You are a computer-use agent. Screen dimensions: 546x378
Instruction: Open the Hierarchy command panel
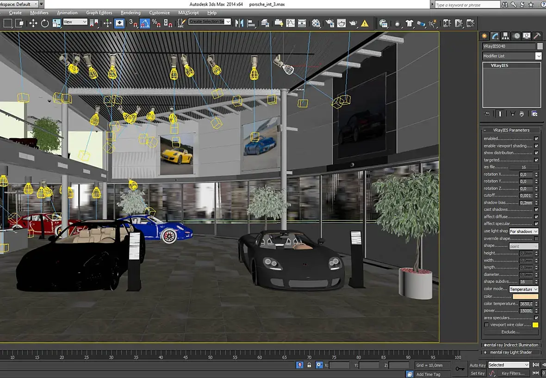505,36
